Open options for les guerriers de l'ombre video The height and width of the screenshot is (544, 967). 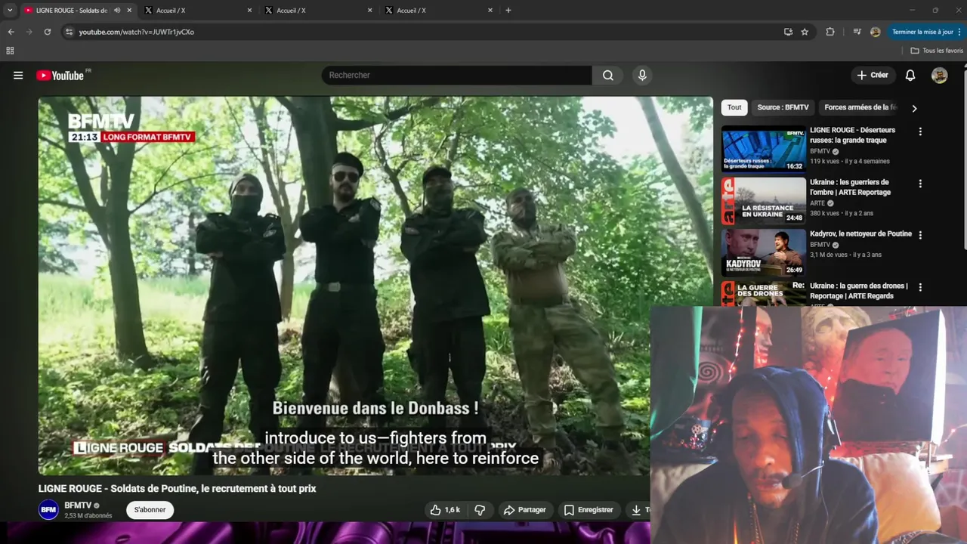(x=920, y=184)
